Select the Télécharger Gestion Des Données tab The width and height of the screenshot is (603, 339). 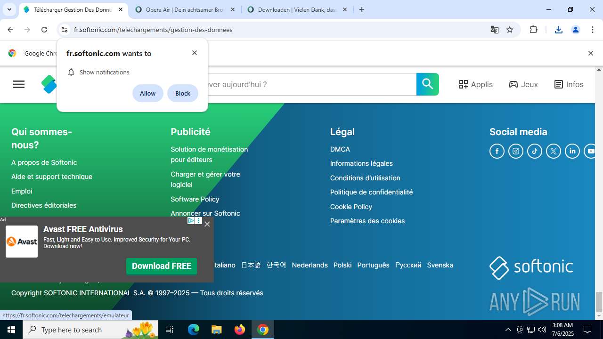[73, 9]
